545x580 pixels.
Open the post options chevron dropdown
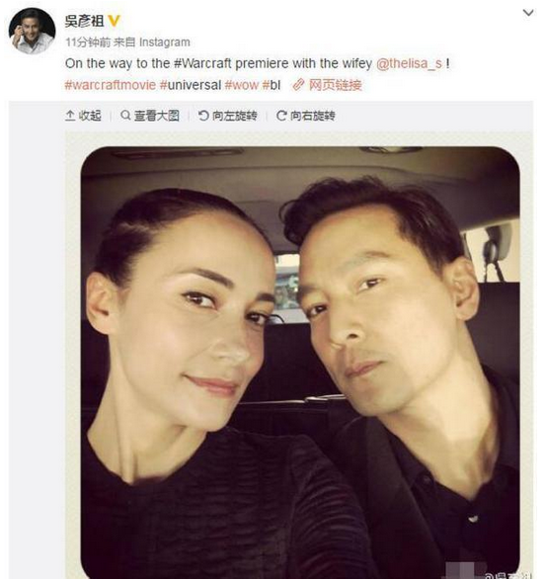[x=528, y=13]
